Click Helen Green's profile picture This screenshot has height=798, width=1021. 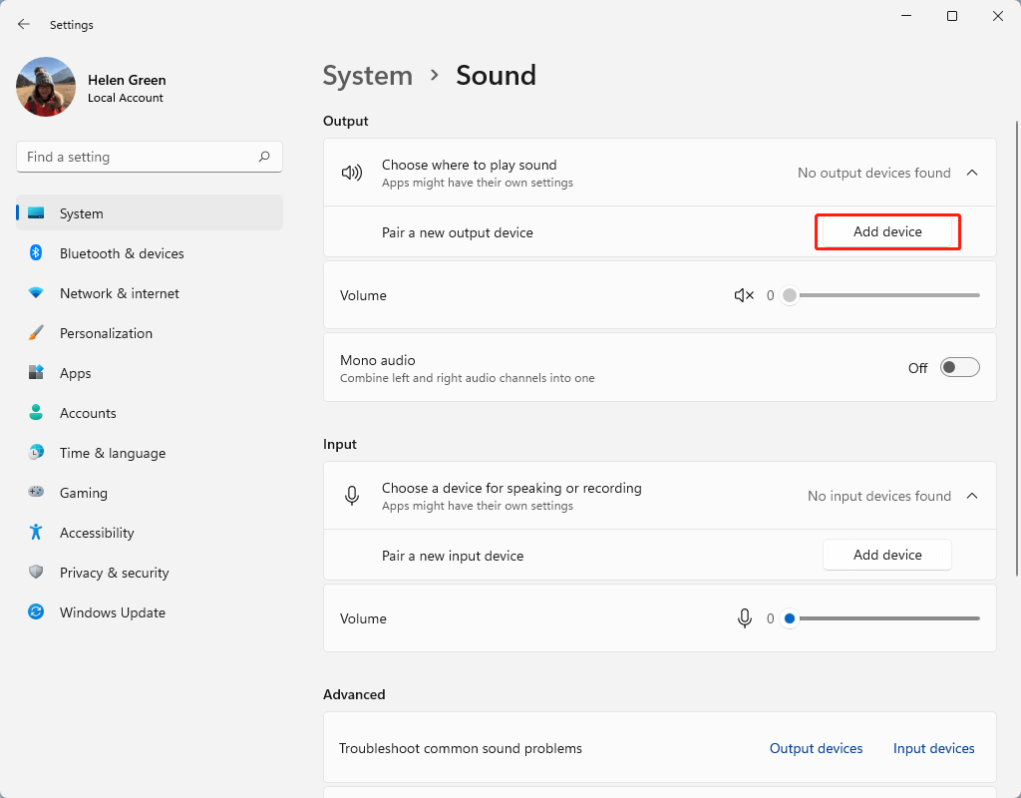(46, 87)
